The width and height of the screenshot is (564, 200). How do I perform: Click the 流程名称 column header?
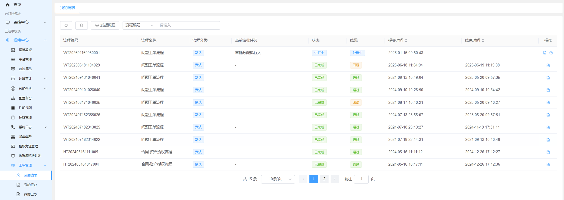click(149, 41)
